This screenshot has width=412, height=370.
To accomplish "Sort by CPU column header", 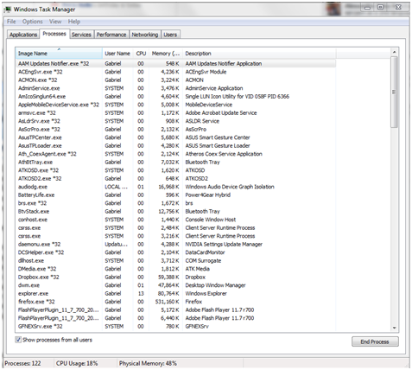I will 141,54.
